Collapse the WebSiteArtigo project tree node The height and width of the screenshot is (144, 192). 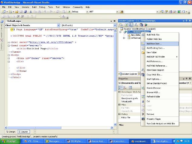pyautogui.click(x=120, y=32)
